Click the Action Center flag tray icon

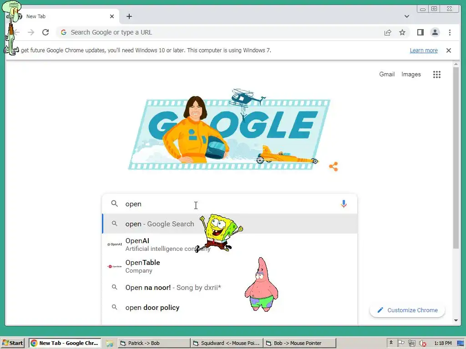tap(400, 343)
